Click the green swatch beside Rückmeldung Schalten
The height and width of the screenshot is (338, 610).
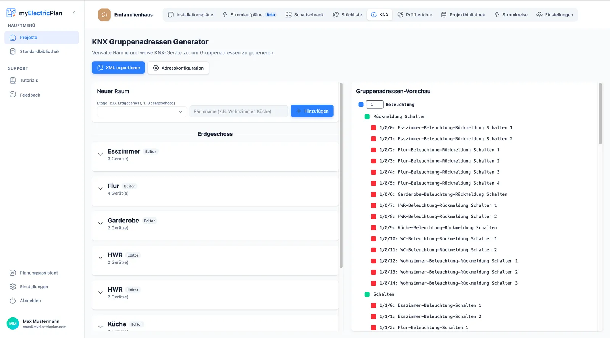(x=367, y=117)
